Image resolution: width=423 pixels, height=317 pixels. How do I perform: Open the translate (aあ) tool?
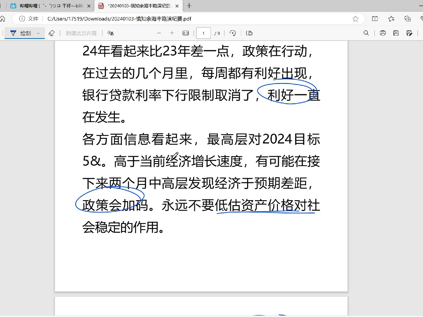point(110,33)
